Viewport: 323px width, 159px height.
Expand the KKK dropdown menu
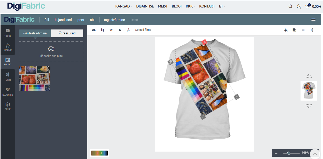[x=190, y=6]
